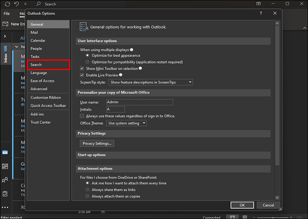Click the Connected status text
Image resolution: width=308 pixels, height=219 pixels.
[x=211, y=217]
